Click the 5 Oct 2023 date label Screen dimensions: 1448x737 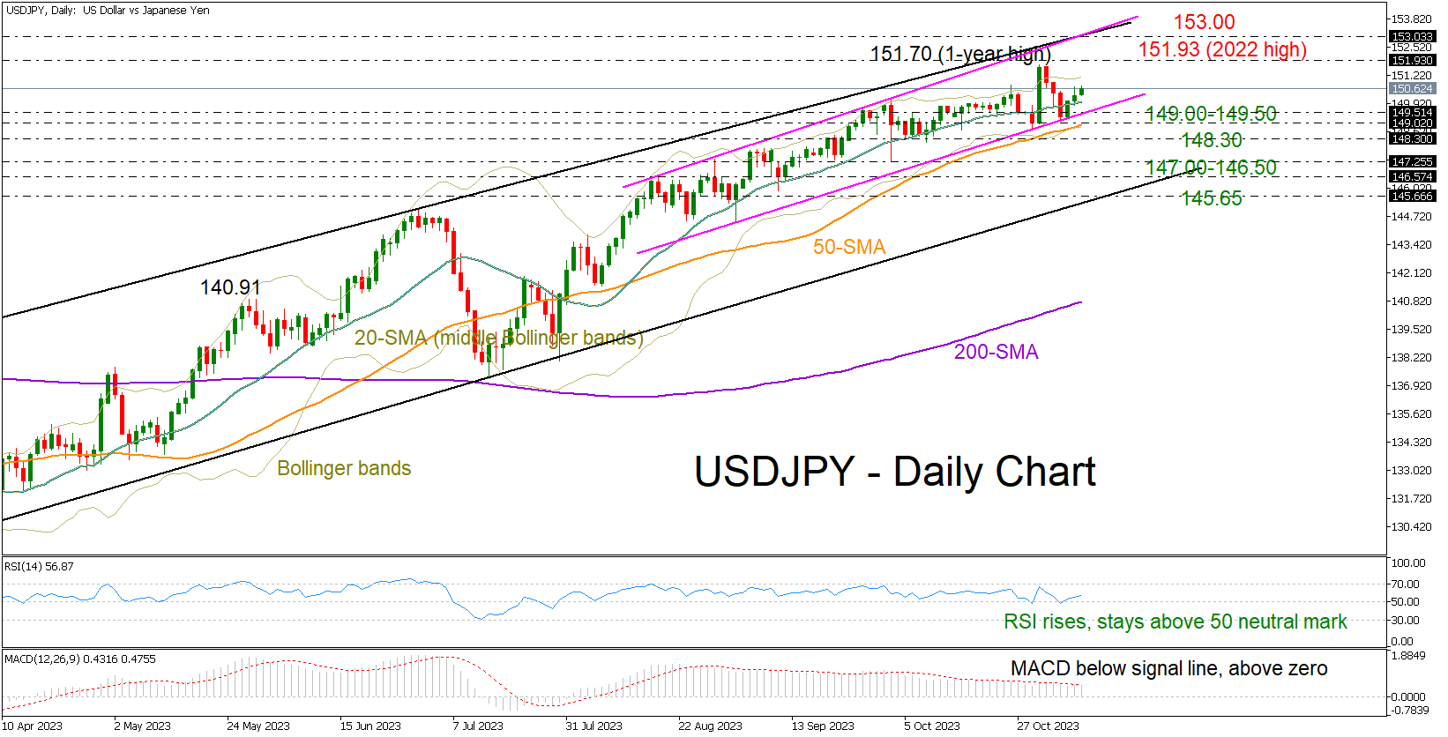(x=932, y=726)
